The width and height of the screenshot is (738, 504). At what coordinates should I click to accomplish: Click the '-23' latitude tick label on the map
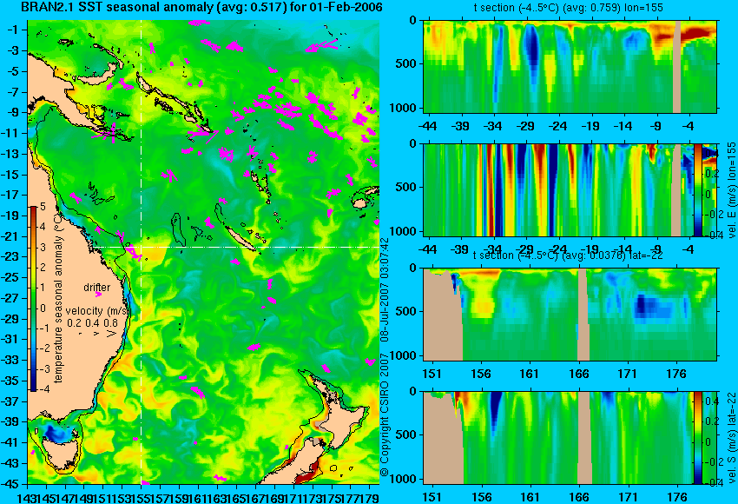[12, 256]
